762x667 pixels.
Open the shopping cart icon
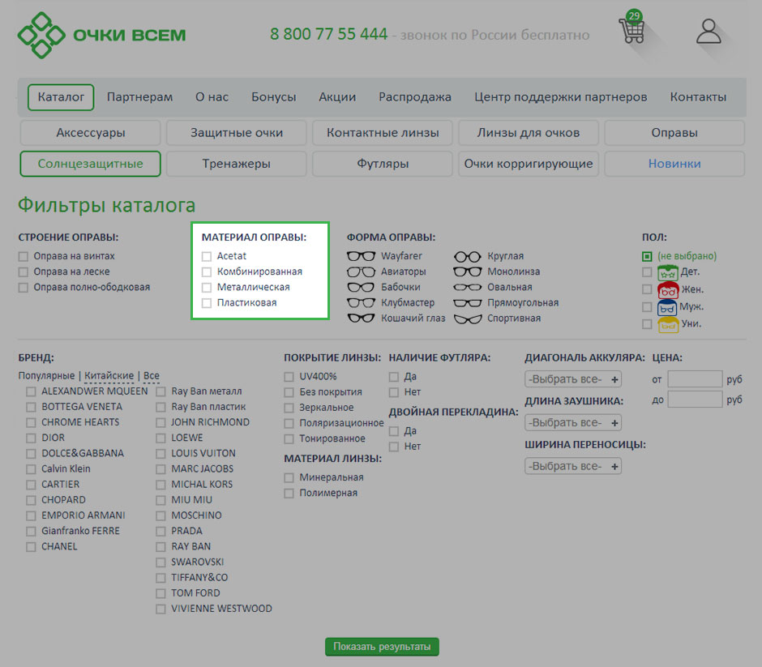tap(631, 31)
